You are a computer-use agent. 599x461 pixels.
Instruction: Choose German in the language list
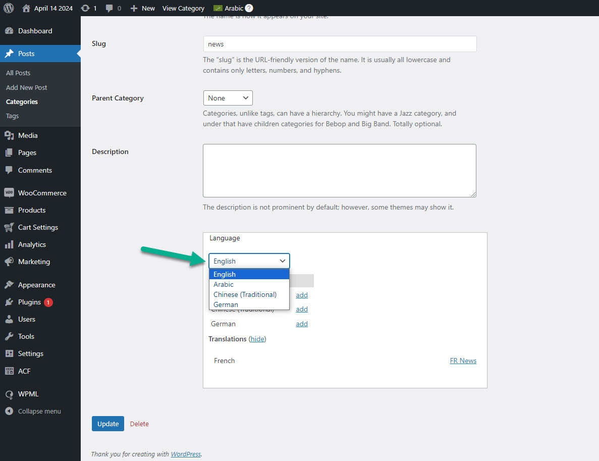pyautogui.click(x=249, y=304)
